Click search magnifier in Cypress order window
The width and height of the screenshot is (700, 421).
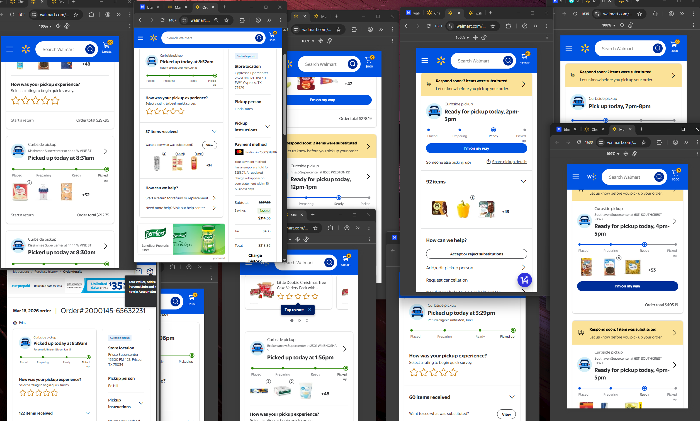coord(259,38)
